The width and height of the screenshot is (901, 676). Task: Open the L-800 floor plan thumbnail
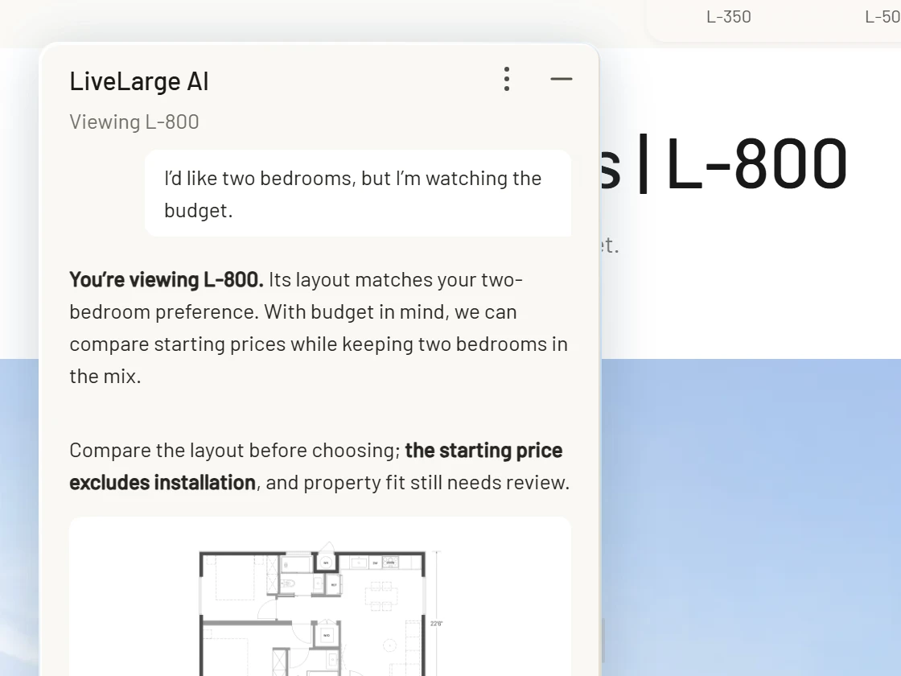pyautogui.click(x=320, y=596)
